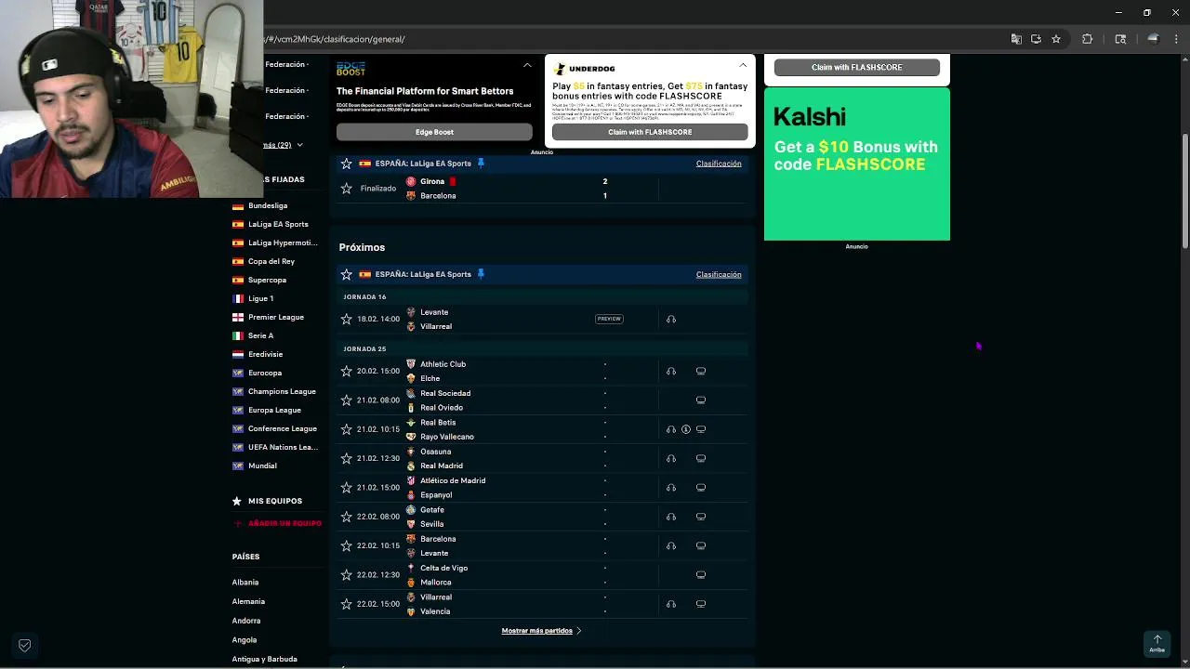Open Copa del Rey in sidebar

(271, 261)
